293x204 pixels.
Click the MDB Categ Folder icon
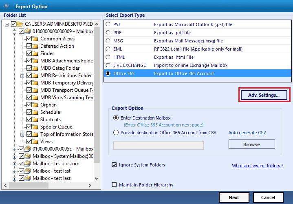pyautogui.click(x=35, y=68)
